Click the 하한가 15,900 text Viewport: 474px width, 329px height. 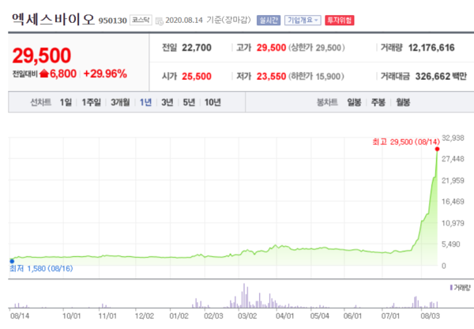tap(316, 76)
